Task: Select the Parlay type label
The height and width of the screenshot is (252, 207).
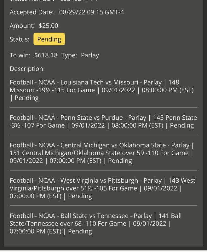Action: click(90, 55)
